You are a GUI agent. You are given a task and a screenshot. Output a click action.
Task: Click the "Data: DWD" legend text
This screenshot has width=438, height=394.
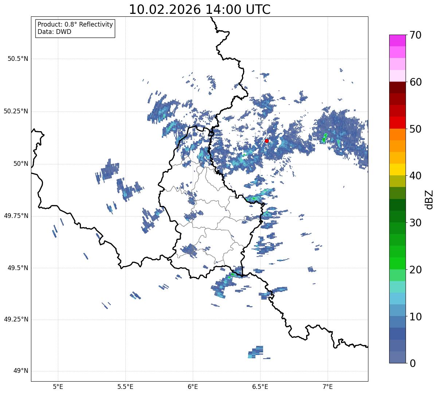click(x=54, y=32)
